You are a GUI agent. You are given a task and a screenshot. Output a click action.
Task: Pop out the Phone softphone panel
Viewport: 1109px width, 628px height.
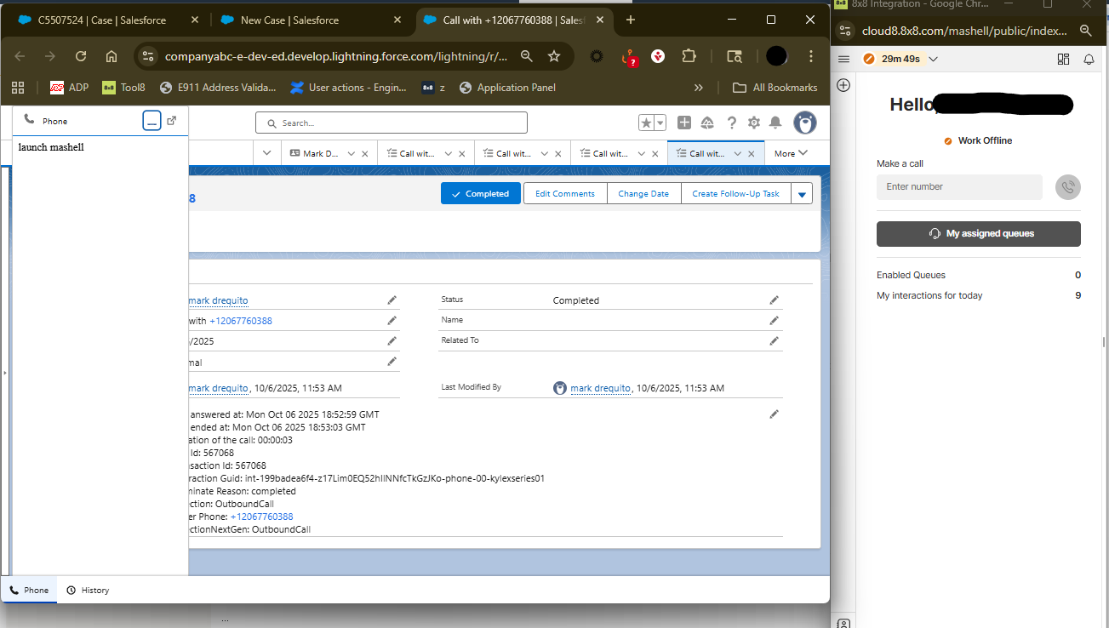[x=172, y=121]
